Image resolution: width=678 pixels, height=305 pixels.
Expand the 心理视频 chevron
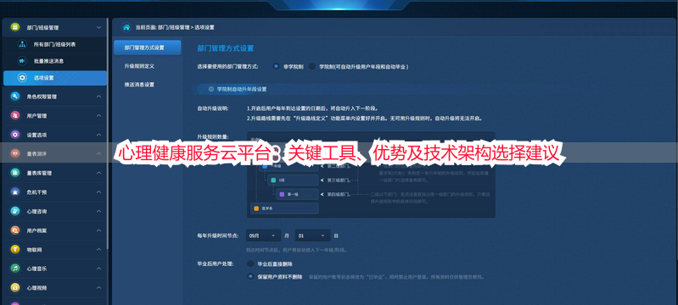(x=98, y=287)
